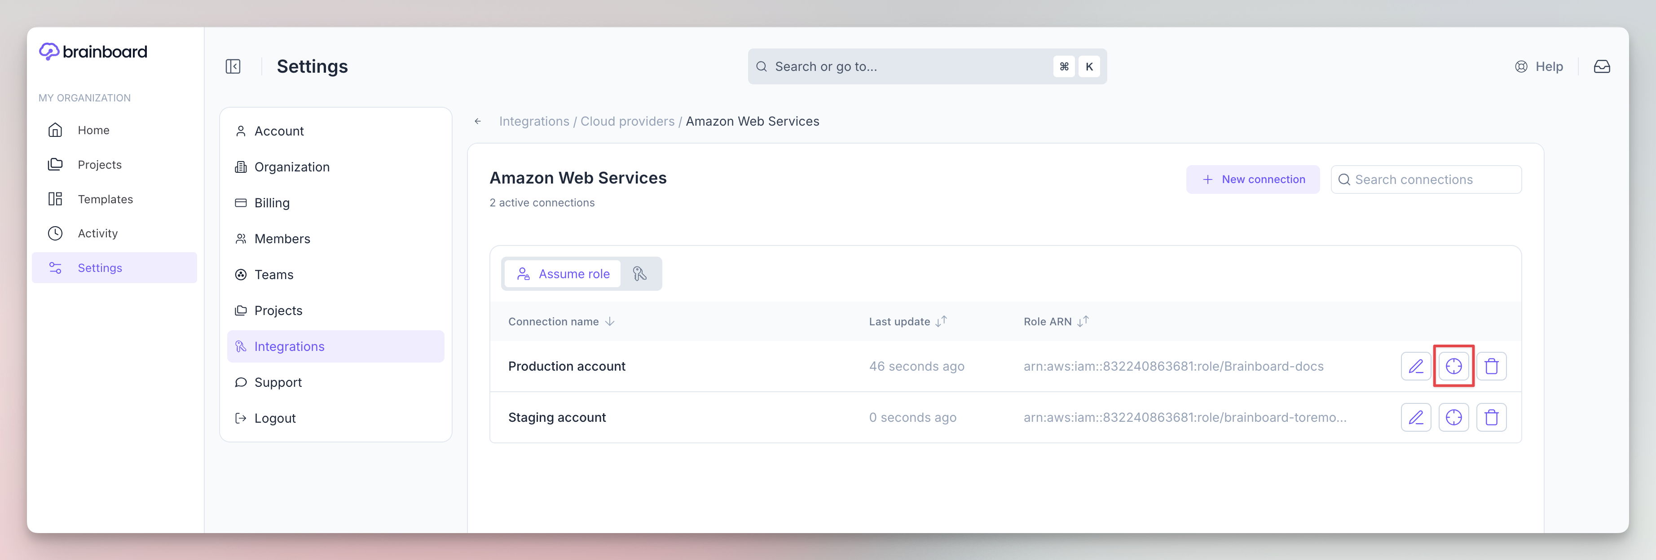Collapse the sidebar panel icon
This screenshot has height=560, width=1656.
click(x=233, y=67)
